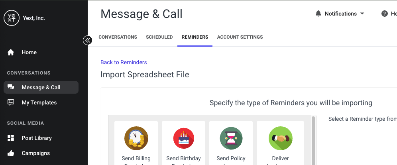
Task: Open Home via the house icon
Action: point(11,52)
